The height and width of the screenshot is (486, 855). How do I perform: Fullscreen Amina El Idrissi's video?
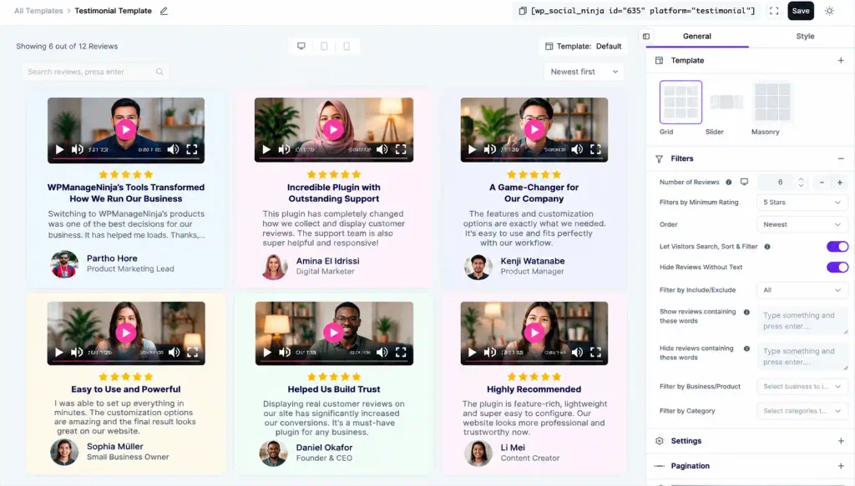(401, 149)
